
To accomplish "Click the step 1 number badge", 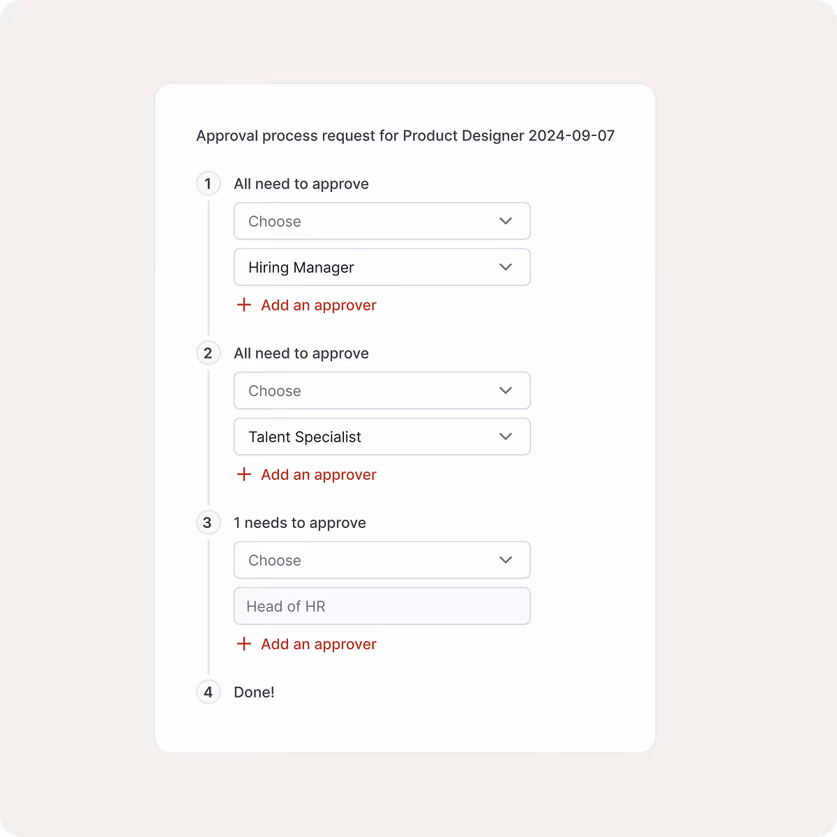I will coord(208,183).
